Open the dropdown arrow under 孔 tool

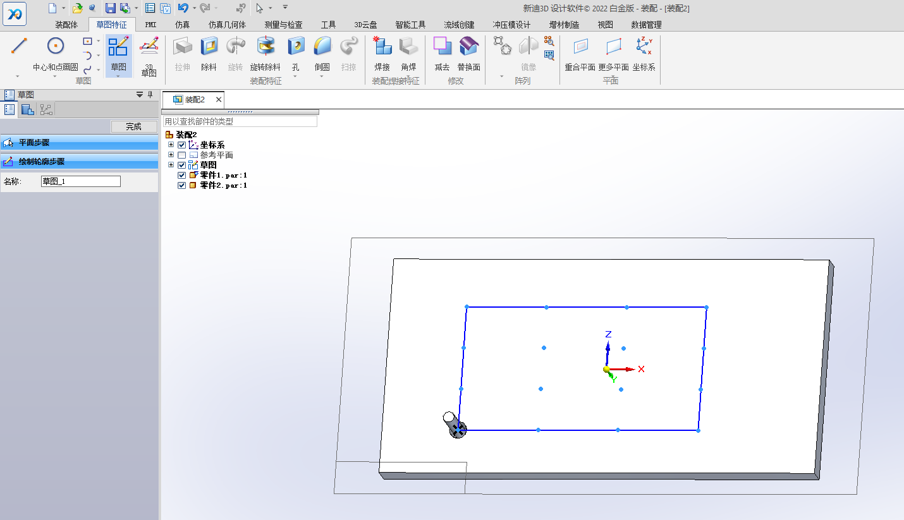pos(295,76)
